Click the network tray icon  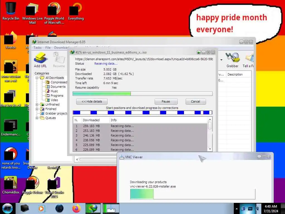click(x=250, y=209)
